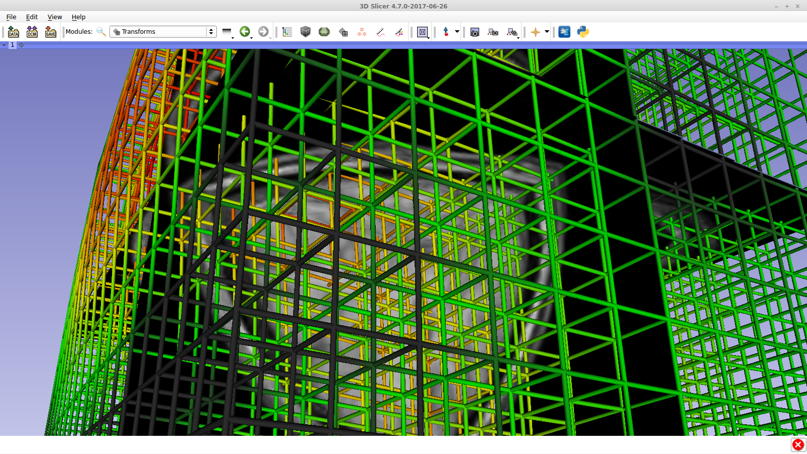The height and width of the screenshot is (454, 807).
Task: Open the module finder magnifier icon
Action: tap(101, 32)
